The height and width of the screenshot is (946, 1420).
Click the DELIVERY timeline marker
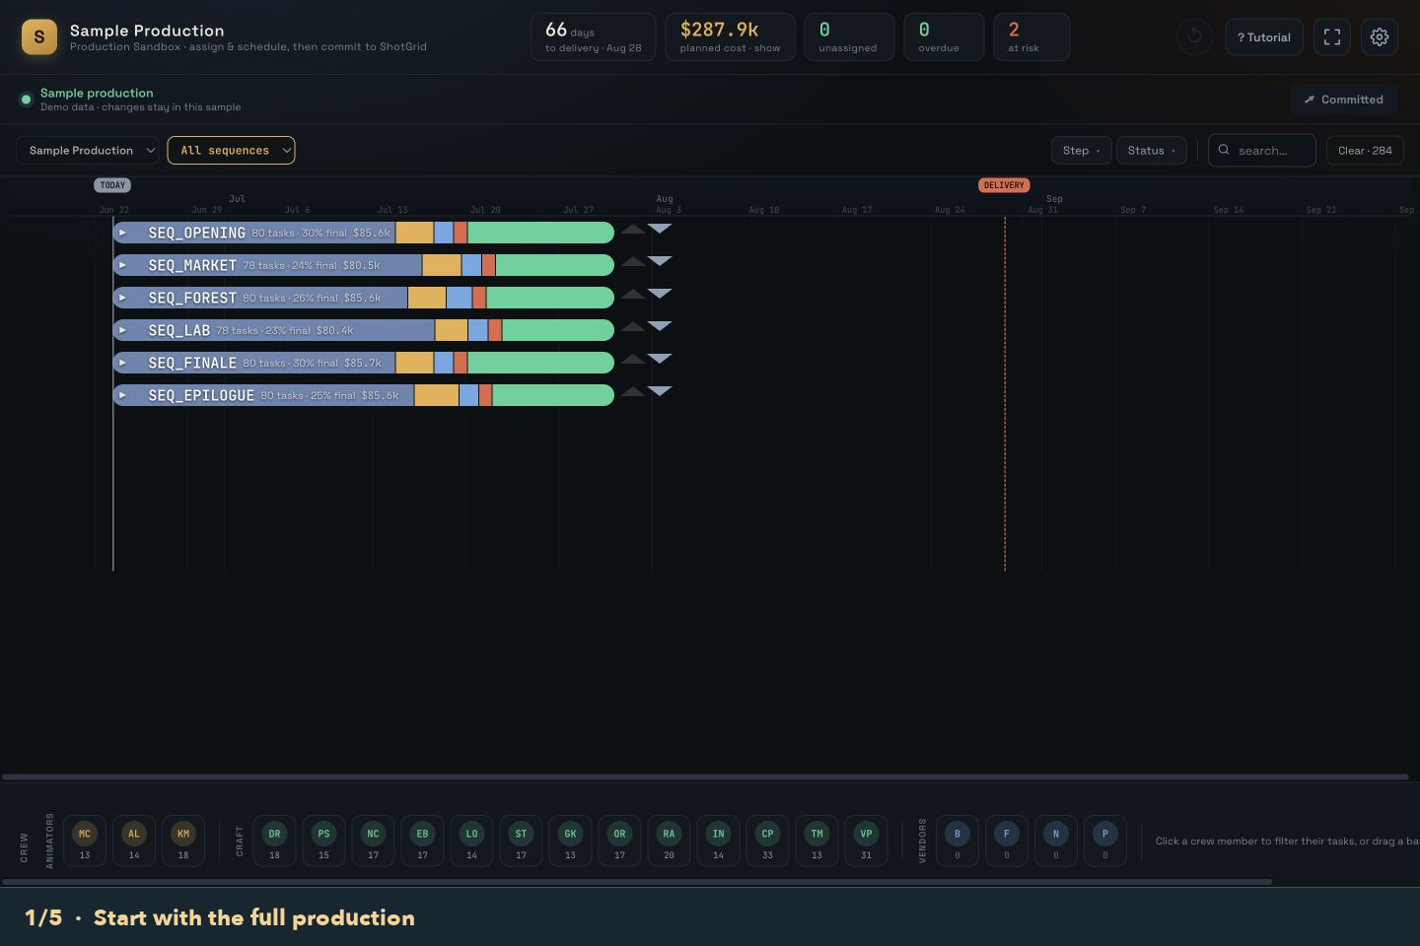pos(1004,185)
